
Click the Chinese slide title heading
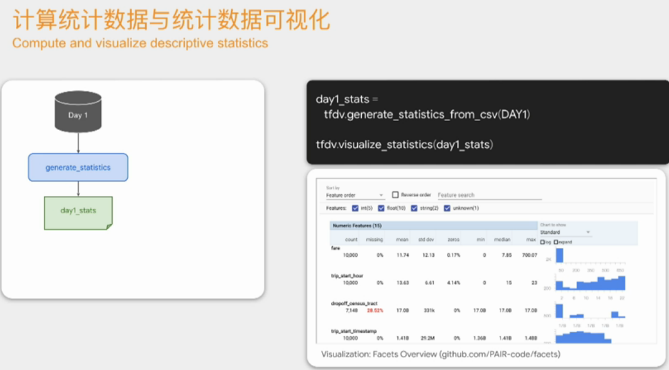(171, 20)
